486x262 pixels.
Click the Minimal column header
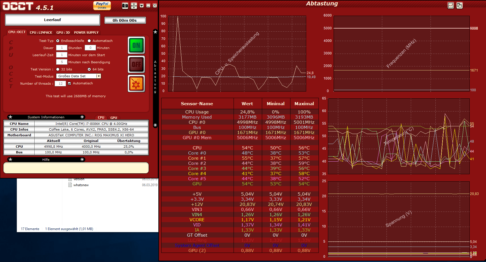tap(276, 104)
